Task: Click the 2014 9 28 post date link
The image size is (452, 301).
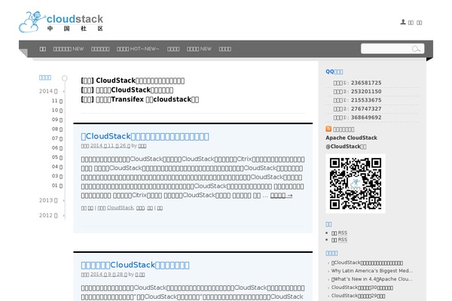Action: (108, 275)
